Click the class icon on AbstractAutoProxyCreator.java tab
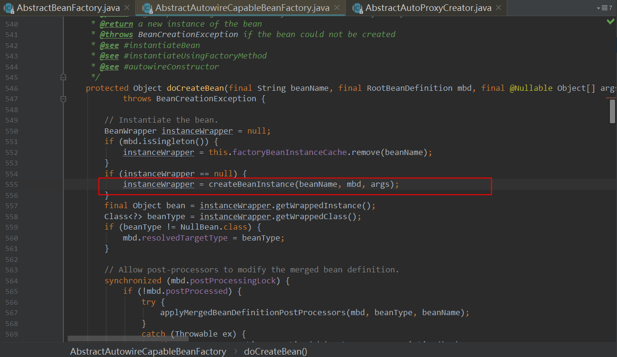The image size is (617, 357). (x=357, y=8)
